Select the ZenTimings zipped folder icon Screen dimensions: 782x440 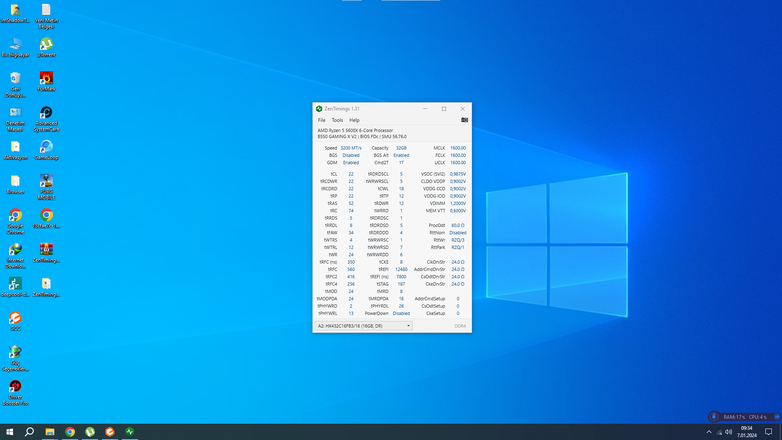(x=46, y=287)
